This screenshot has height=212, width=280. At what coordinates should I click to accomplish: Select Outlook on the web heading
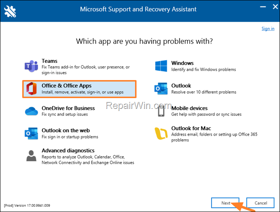click(x=66, y=131)
